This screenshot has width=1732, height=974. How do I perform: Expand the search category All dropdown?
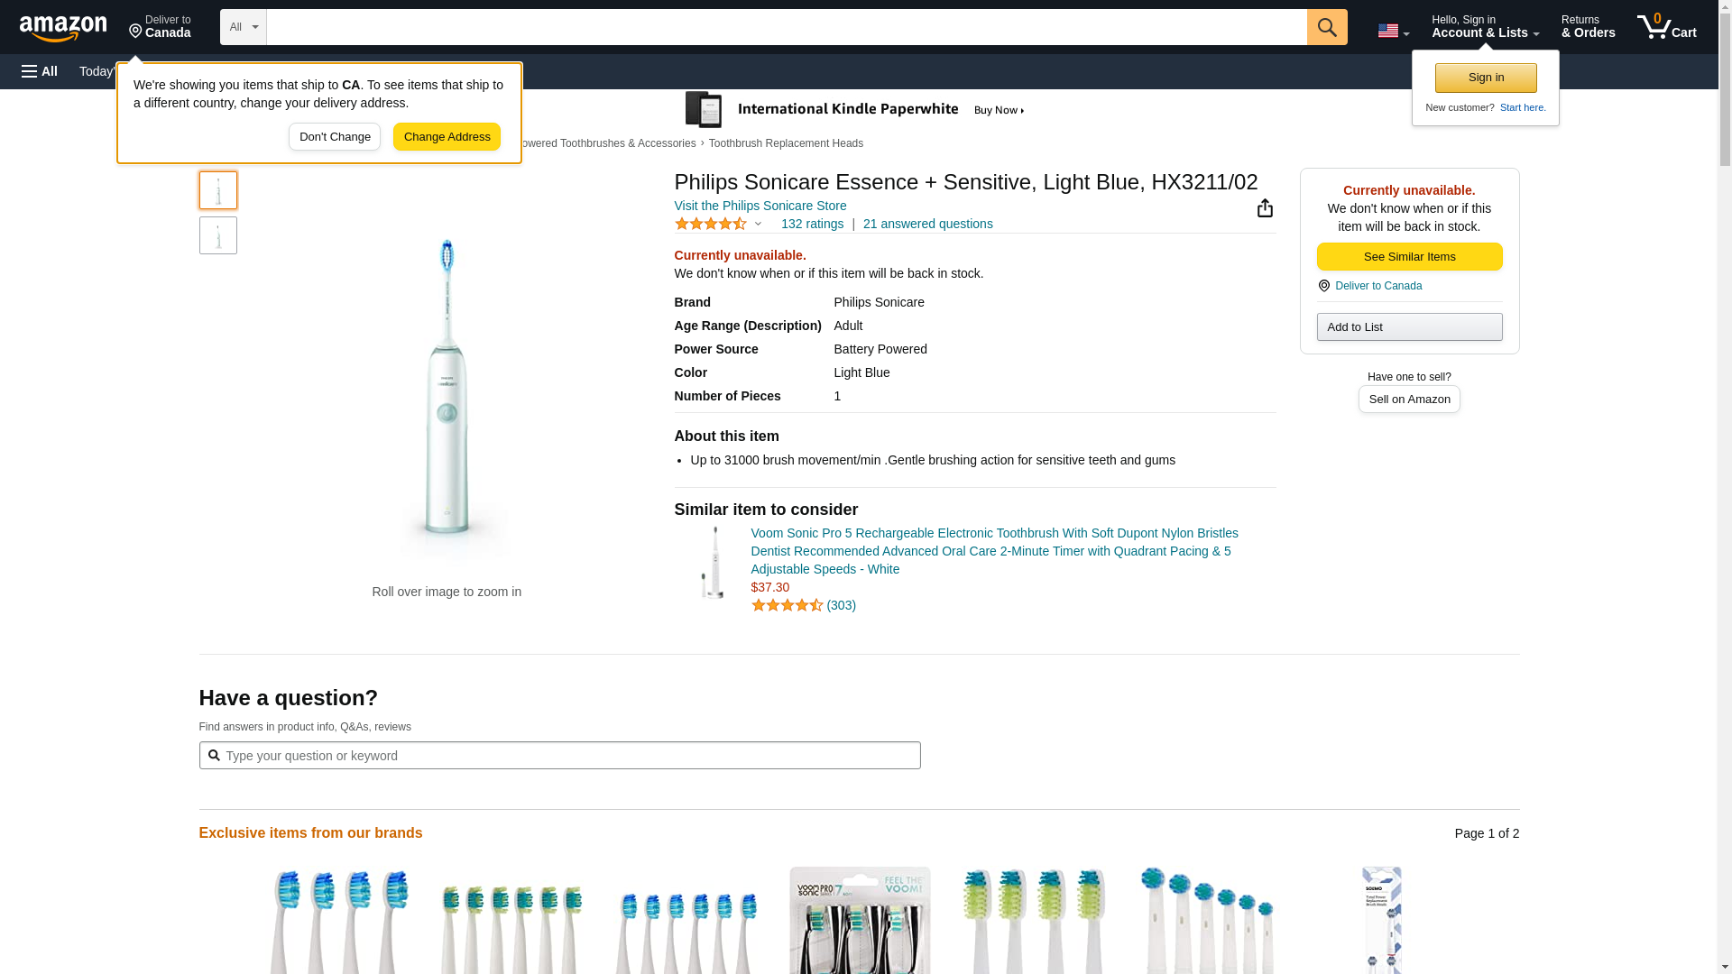[x=243, y=27]
